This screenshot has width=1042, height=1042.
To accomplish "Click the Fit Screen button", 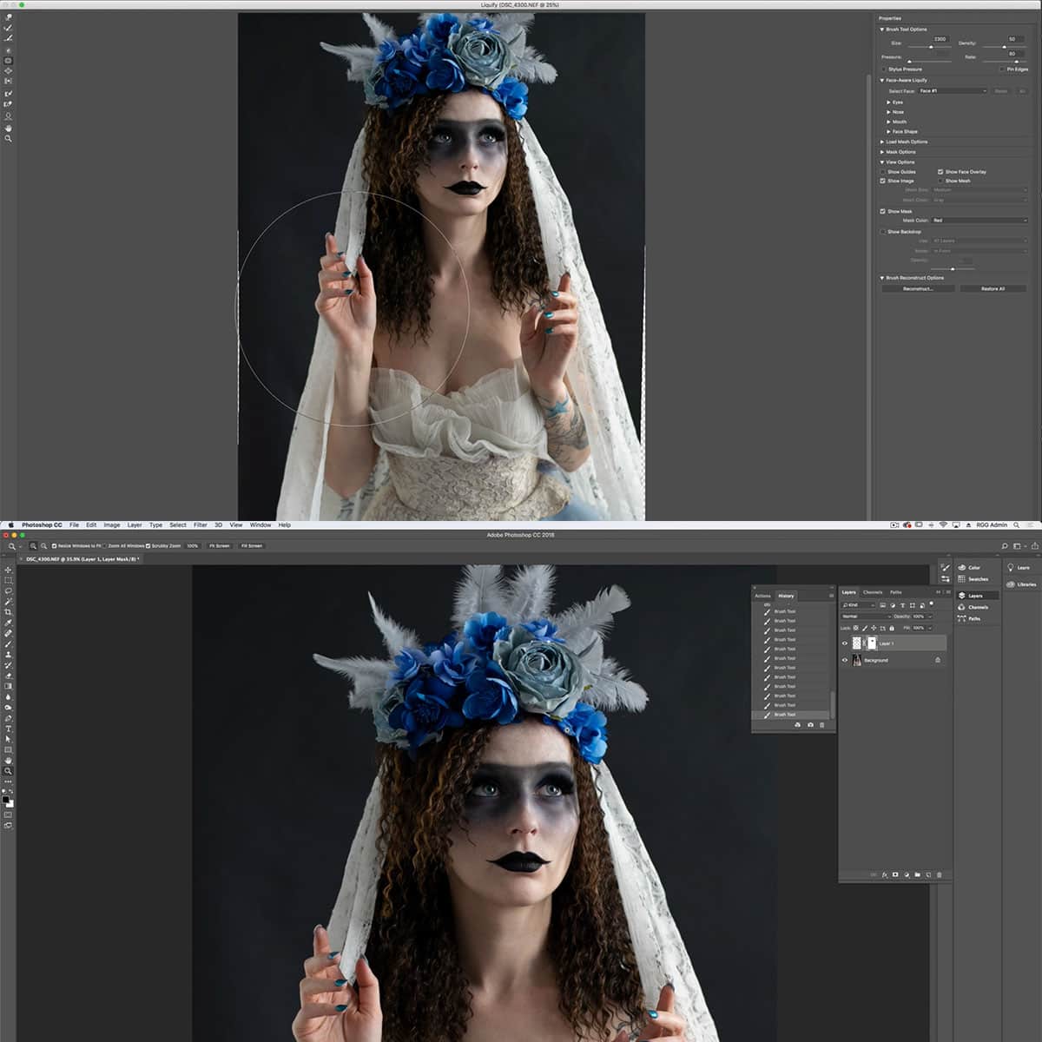I will (220, 546).
